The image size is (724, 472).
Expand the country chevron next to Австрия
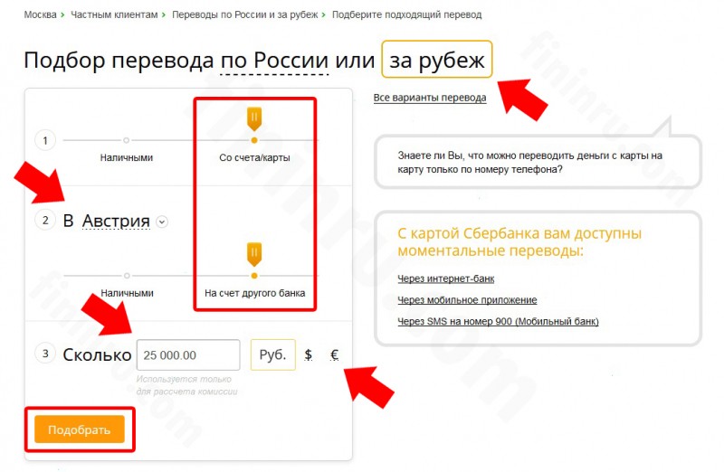pyautogui.click(x=162, y=222)
